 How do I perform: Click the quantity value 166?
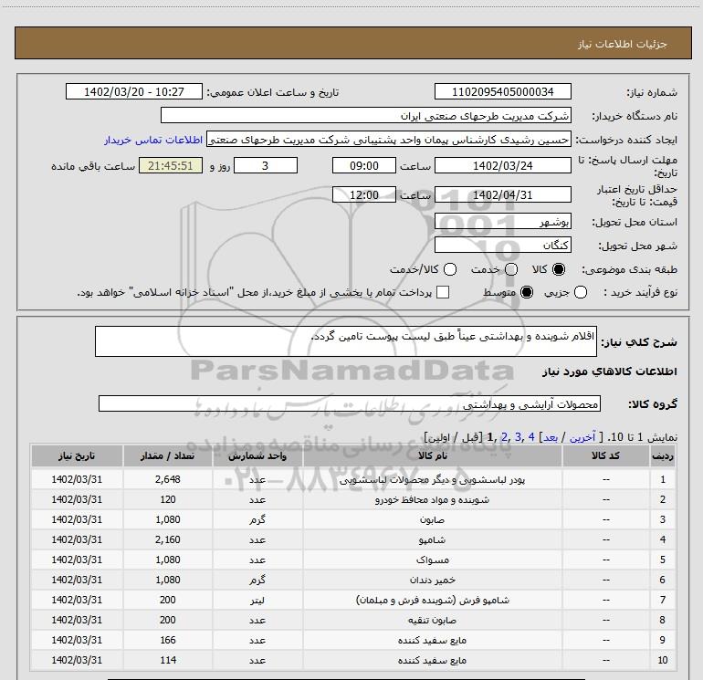[x=168, y=640]
